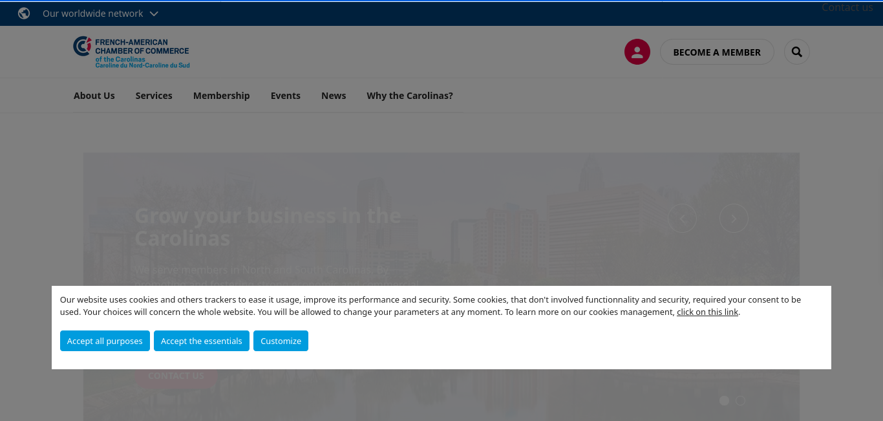The width and height of the screenshot is (883, 421).
Task: Click the Customize cookies button
Action: [281, 341]
